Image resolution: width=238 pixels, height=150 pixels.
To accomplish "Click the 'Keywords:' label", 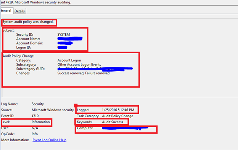I will click(x=85, y=122).
